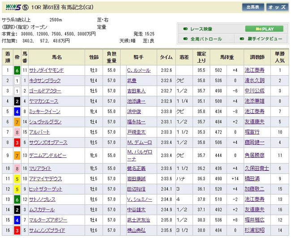This screenshot has height=238, width=291.
Task: Open jockey M.デムーロ link
Action: 138,143
